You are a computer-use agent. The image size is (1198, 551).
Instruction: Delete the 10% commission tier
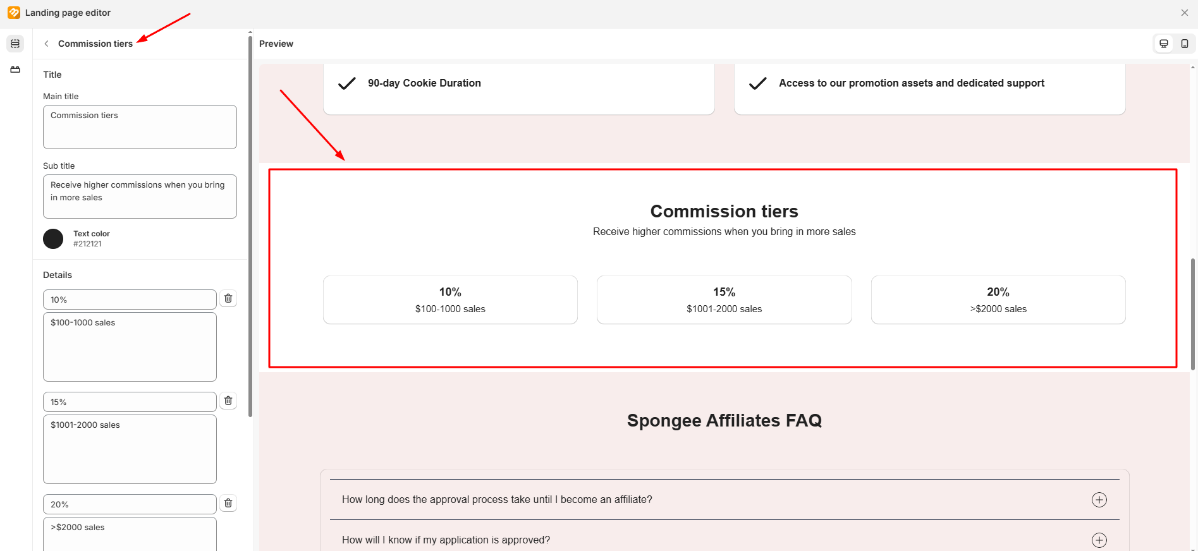coord(228,298)
